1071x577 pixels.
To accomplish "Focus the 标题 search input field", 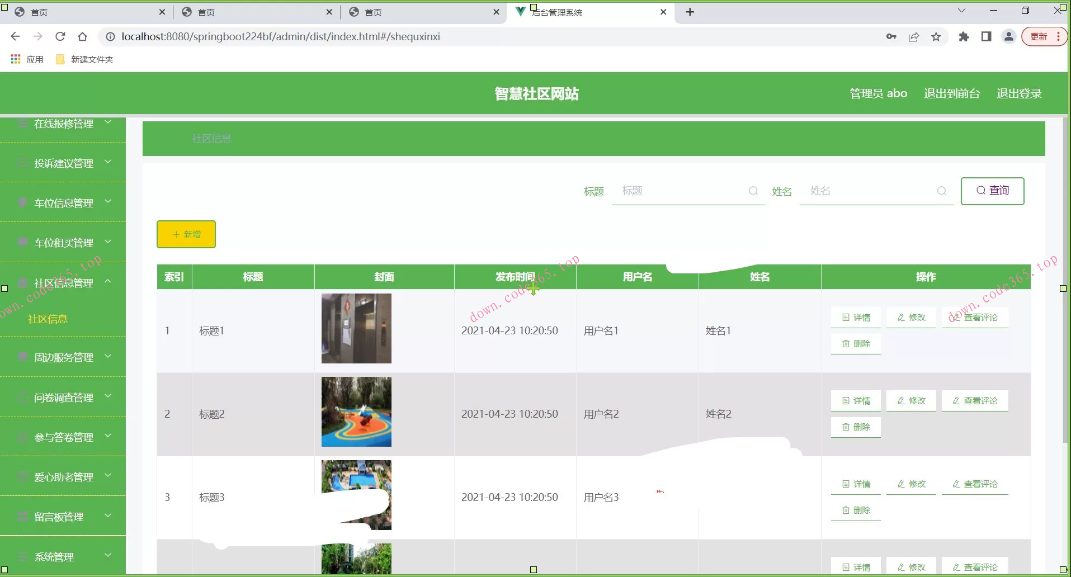I will [x=688, y=191].
